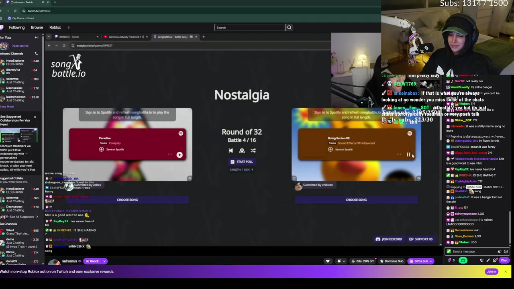Hide the Paradise cover image
Viewport: 514px width, 289px height.
(x=190, y=178)
